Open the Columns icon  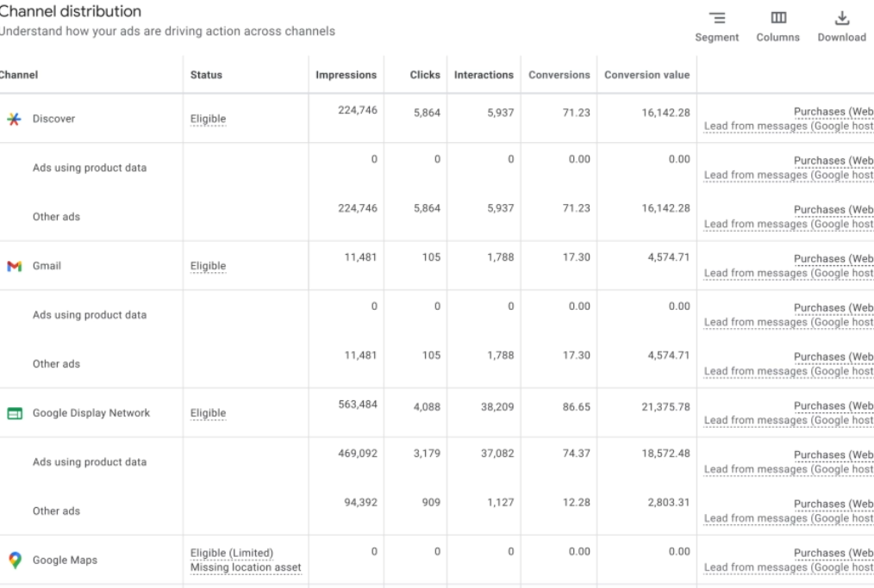pyautogui.click(x=777, y=19)
